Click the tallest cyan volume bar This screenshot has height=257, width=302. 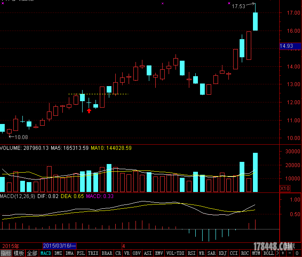256,172
